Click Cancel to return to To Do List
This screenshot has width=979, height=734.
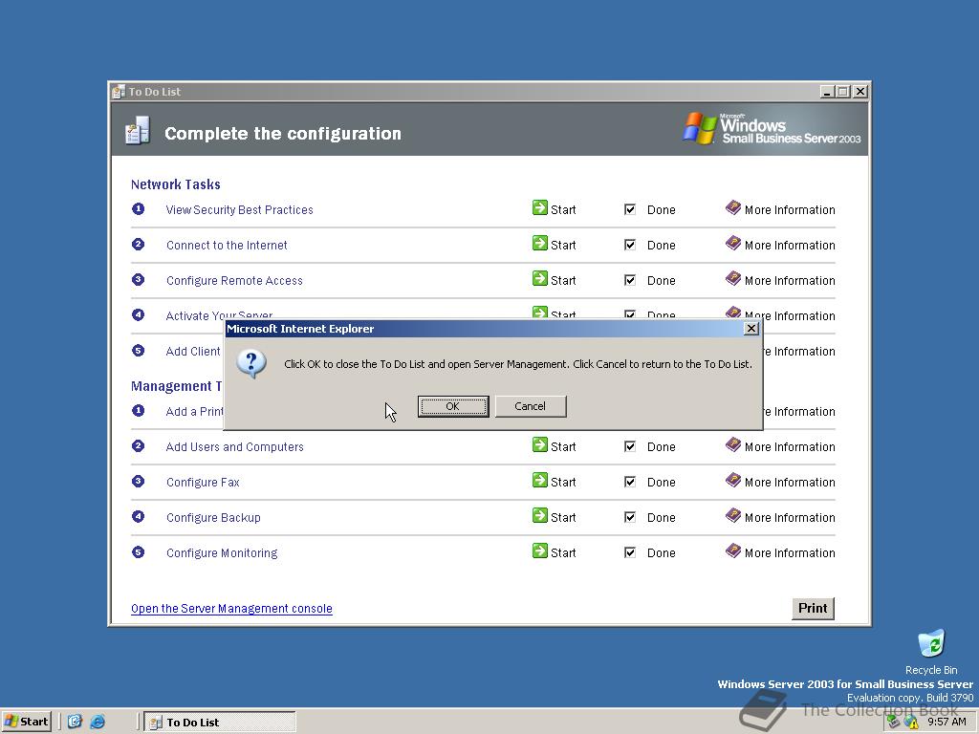(530, 406)
